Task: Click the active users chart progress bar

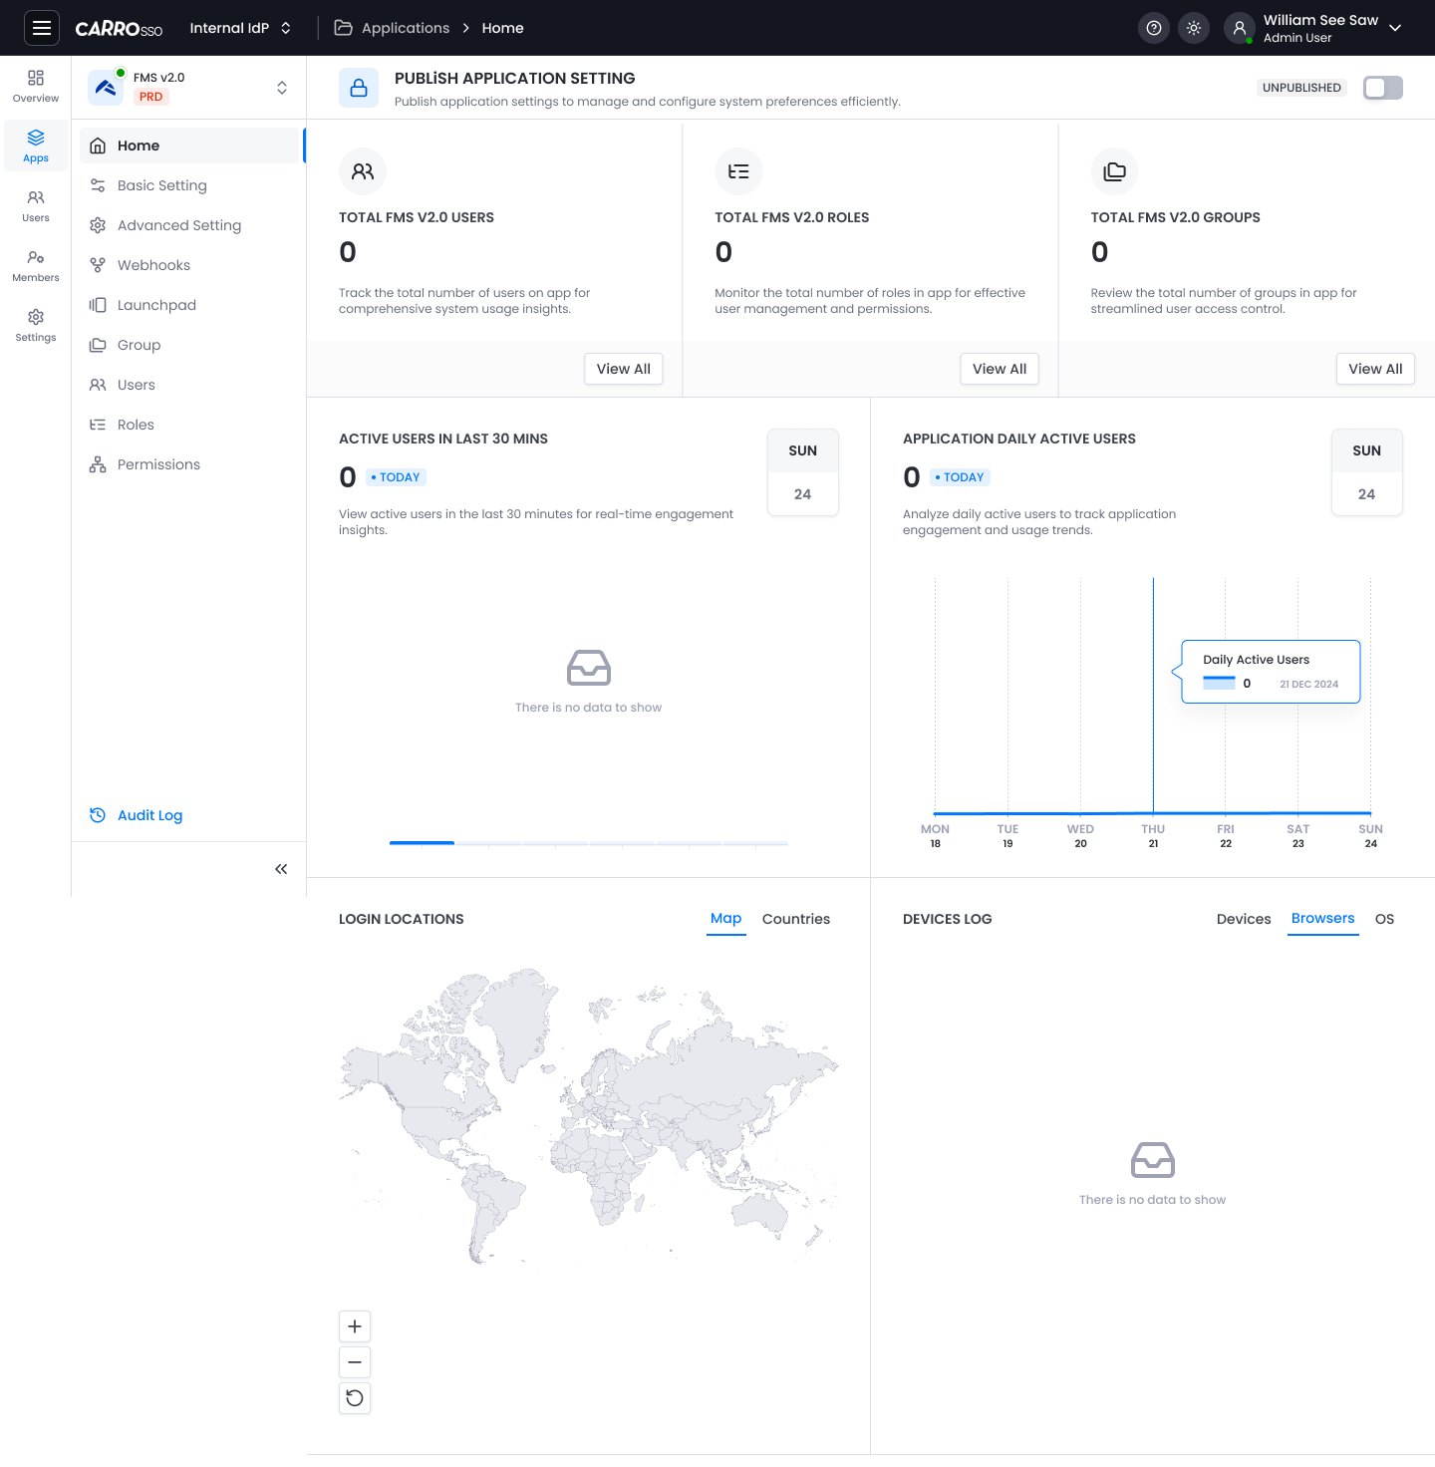Action: 588,843
